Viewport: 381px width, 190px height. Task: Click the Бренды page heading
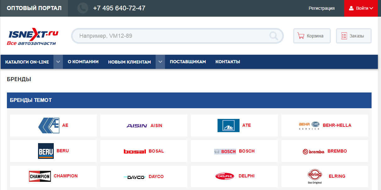point(19,79)
